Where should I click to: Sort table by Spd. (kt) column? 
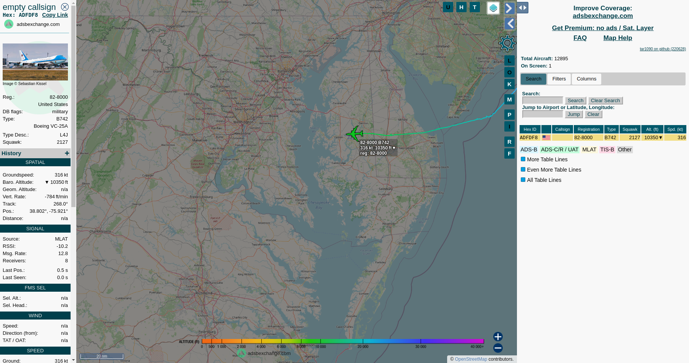coord(675,130)
